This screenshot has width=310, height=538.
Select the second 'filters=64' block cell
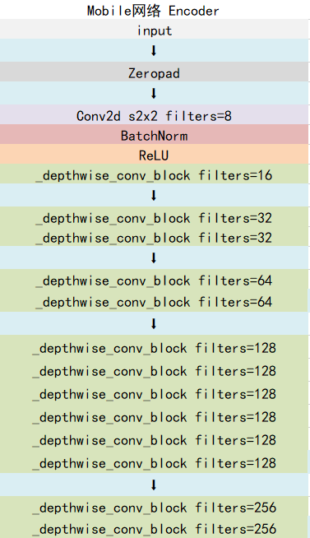pos(155,301)
